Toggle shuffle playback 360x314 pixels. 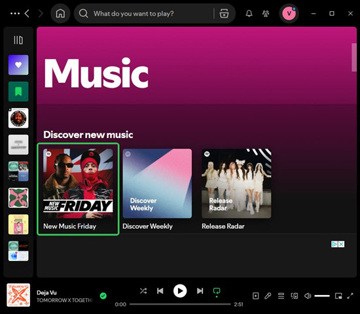coord(143,291)
